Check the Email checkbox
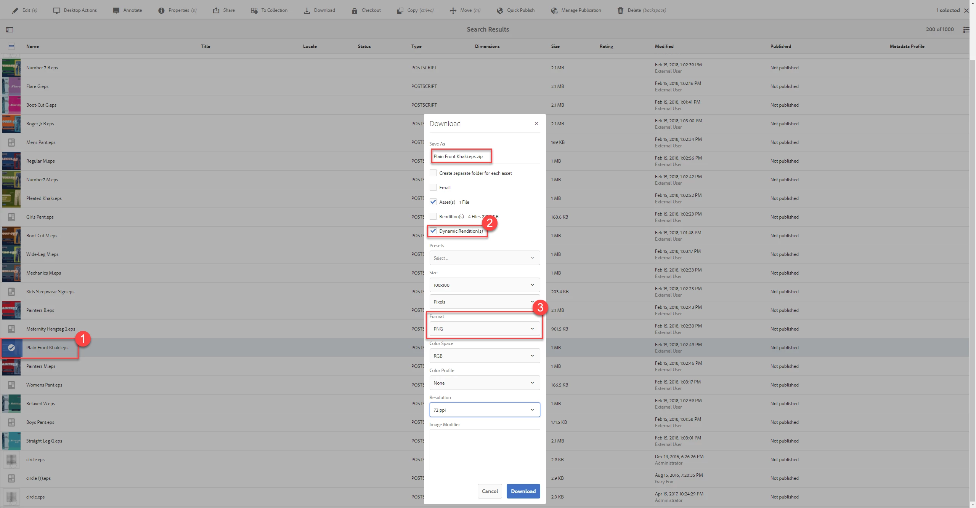976x508 pixels. point(433,187)
